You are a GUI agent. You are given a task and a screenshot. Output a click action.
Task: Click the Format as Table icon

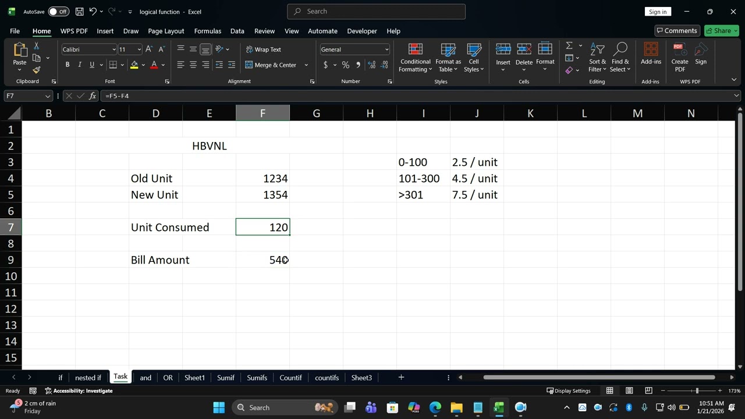(x=448, y=58)
